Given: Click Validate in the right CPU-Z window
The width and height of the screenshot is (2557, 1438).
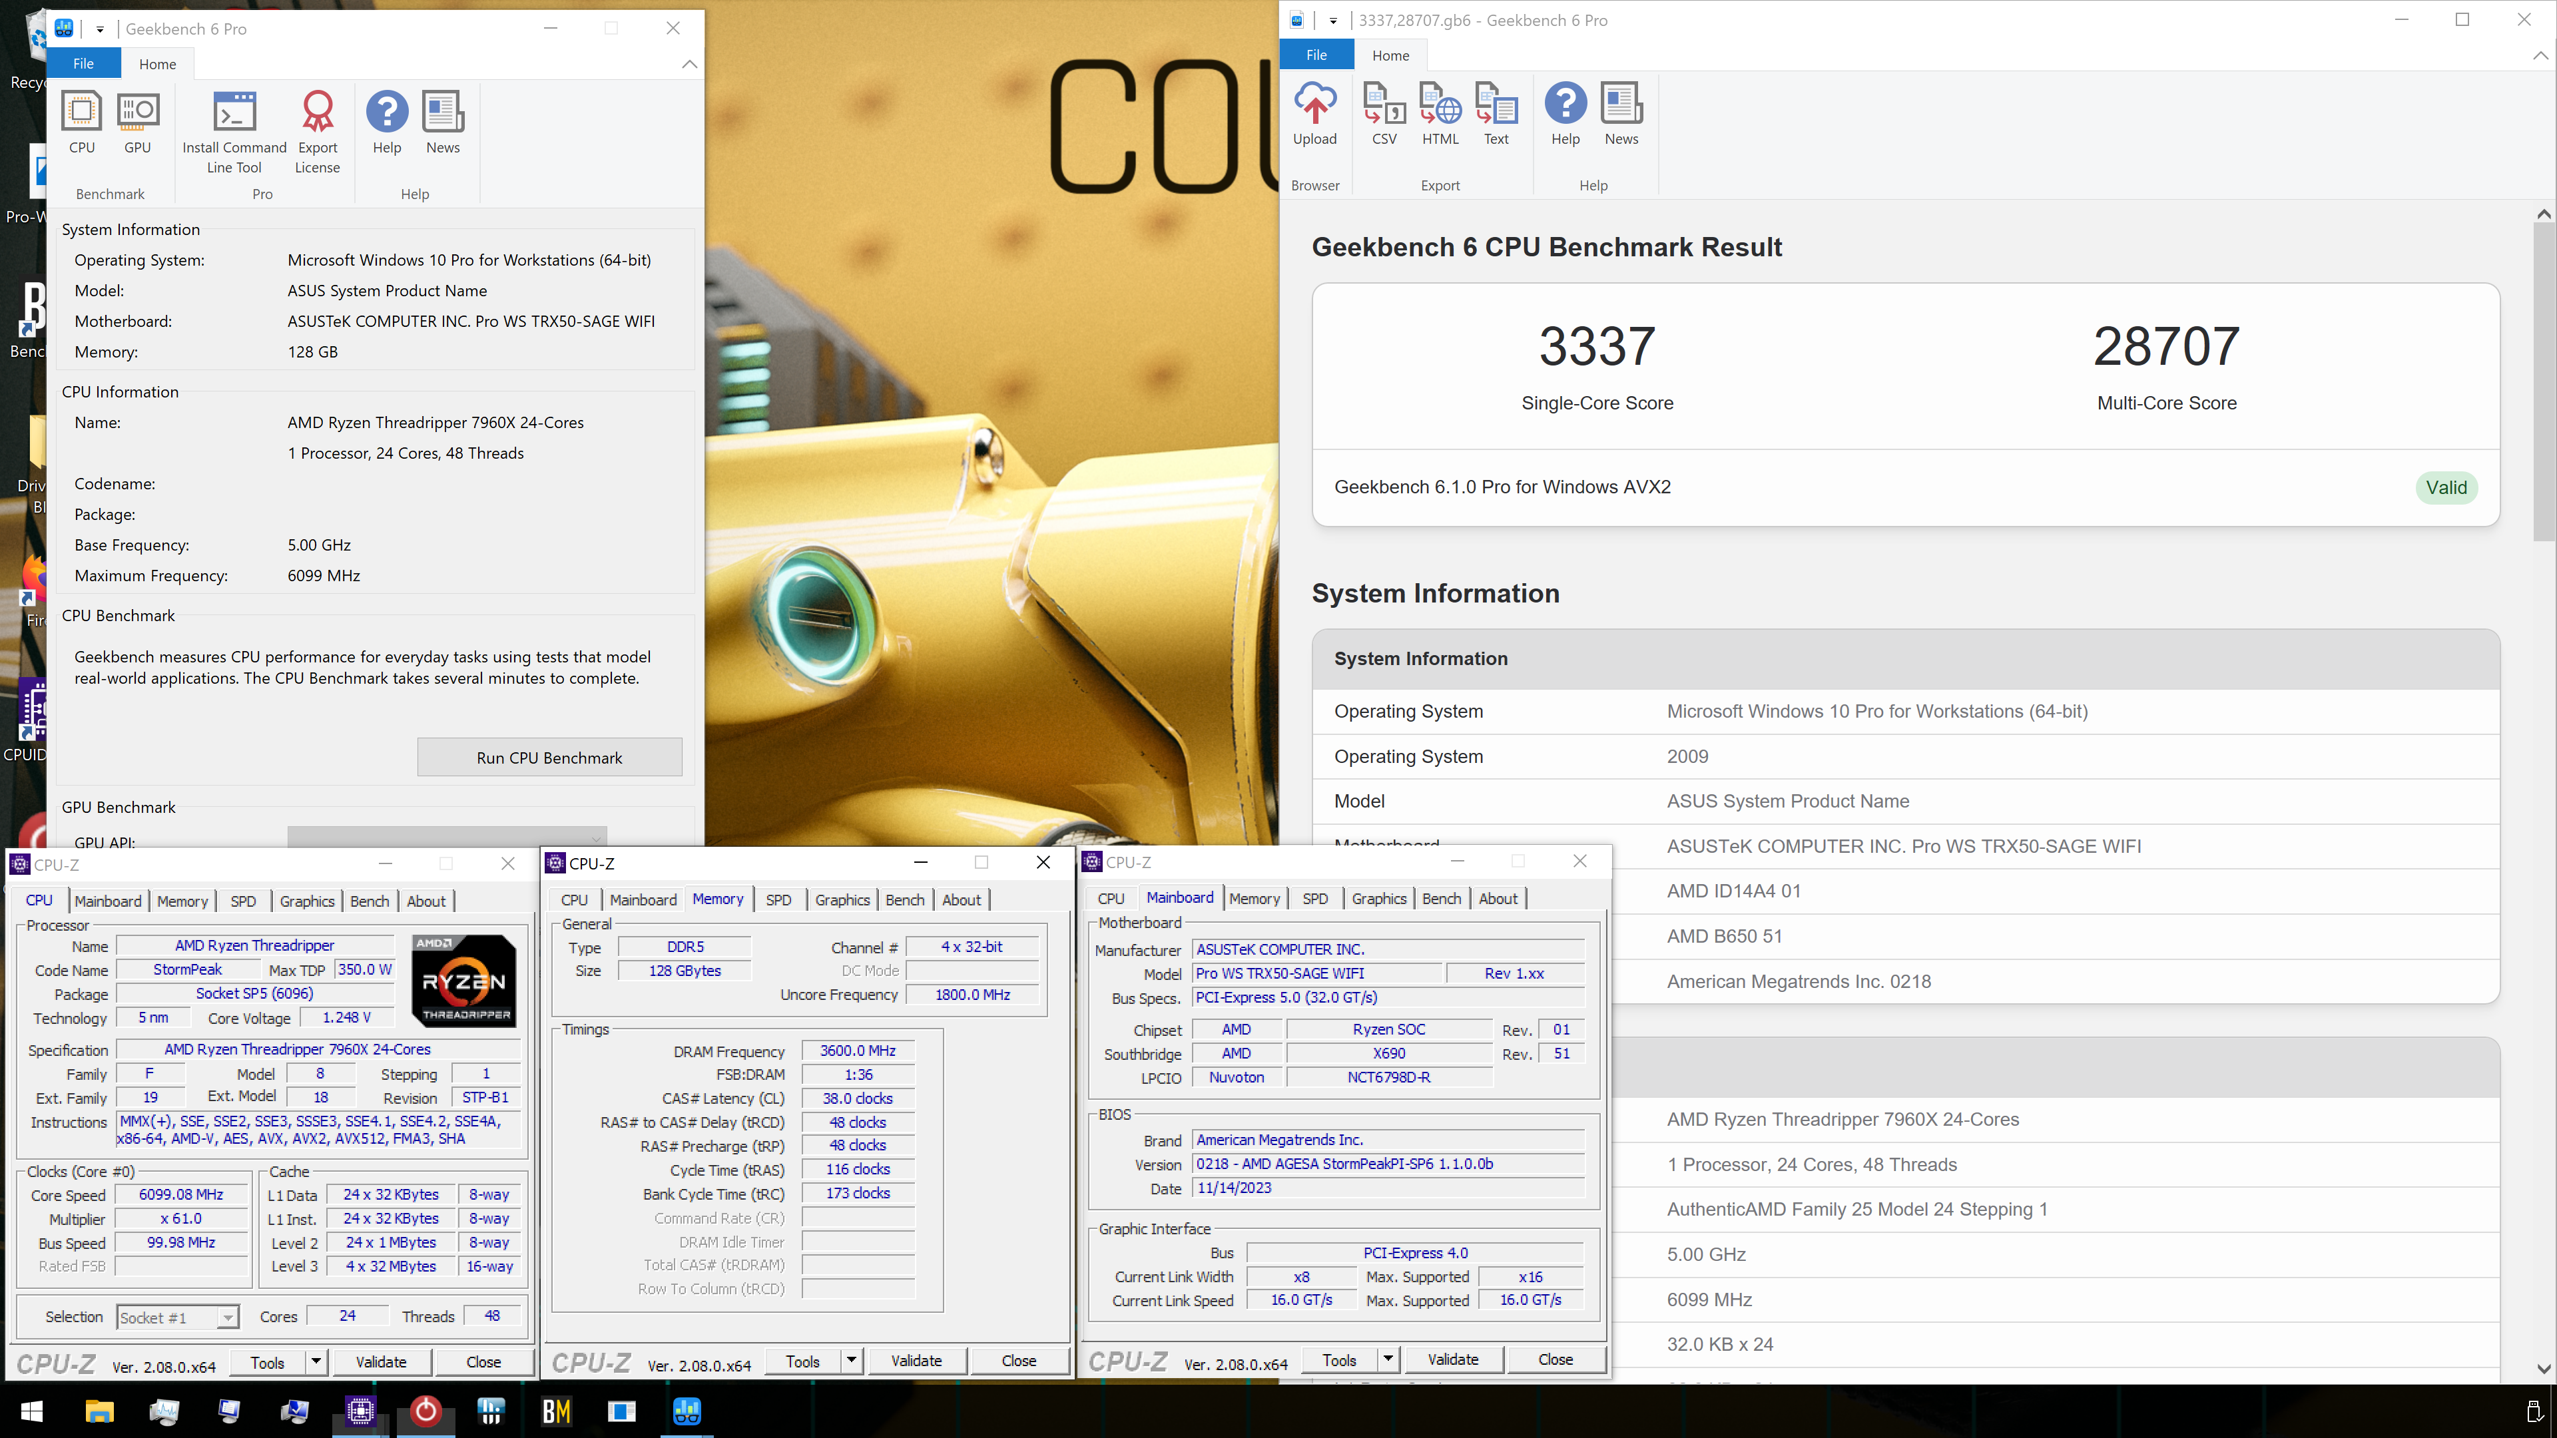Looking at the screenshot, I should pos(1452,1359).
